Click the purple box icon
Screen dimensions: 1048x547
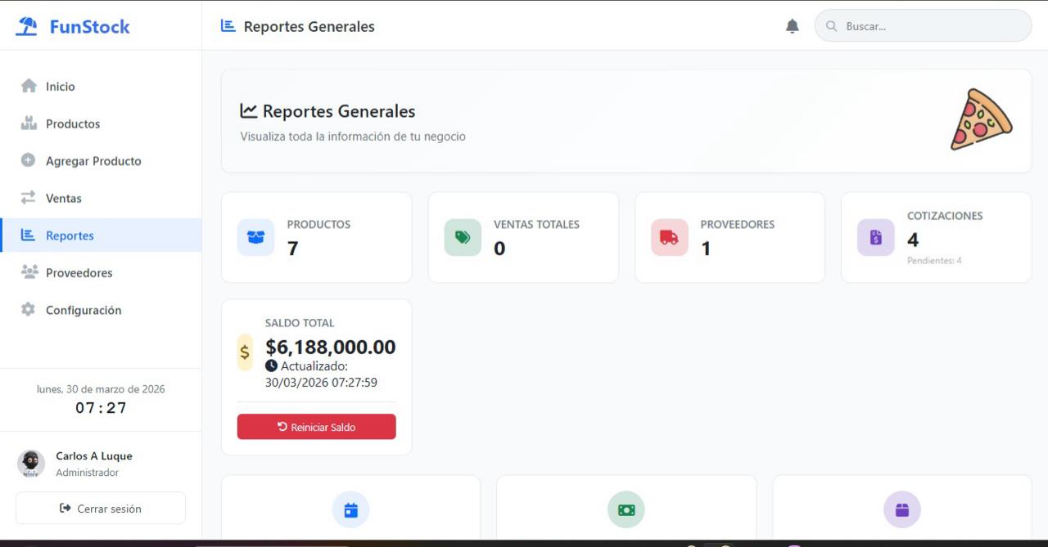tap(901, 509)
